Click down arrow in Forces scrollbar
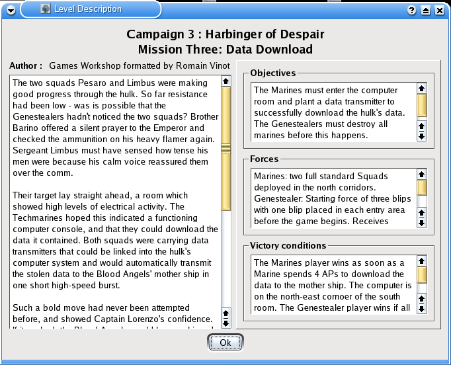Image resolution: width=451 pixels, height=365 pixels. tap(422, 222)
